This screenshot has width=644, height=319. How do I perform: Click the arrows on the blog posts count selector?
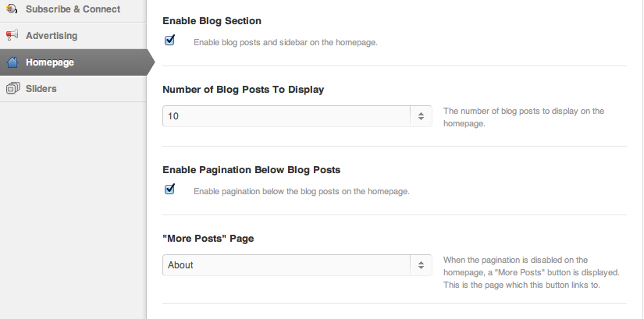pyautogui.click(x=421, y=116)
